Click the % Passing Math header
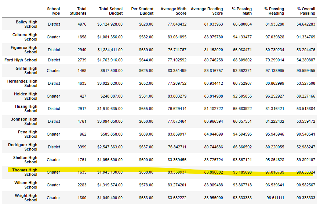 (242, 11)
